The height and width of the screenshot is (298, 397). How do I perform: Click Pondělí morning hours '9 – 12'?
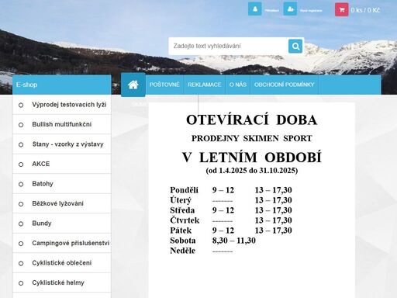coord(223,190)
